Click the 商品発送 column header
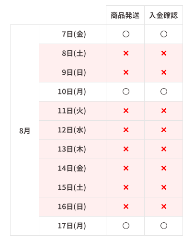 tap(125, 15)
